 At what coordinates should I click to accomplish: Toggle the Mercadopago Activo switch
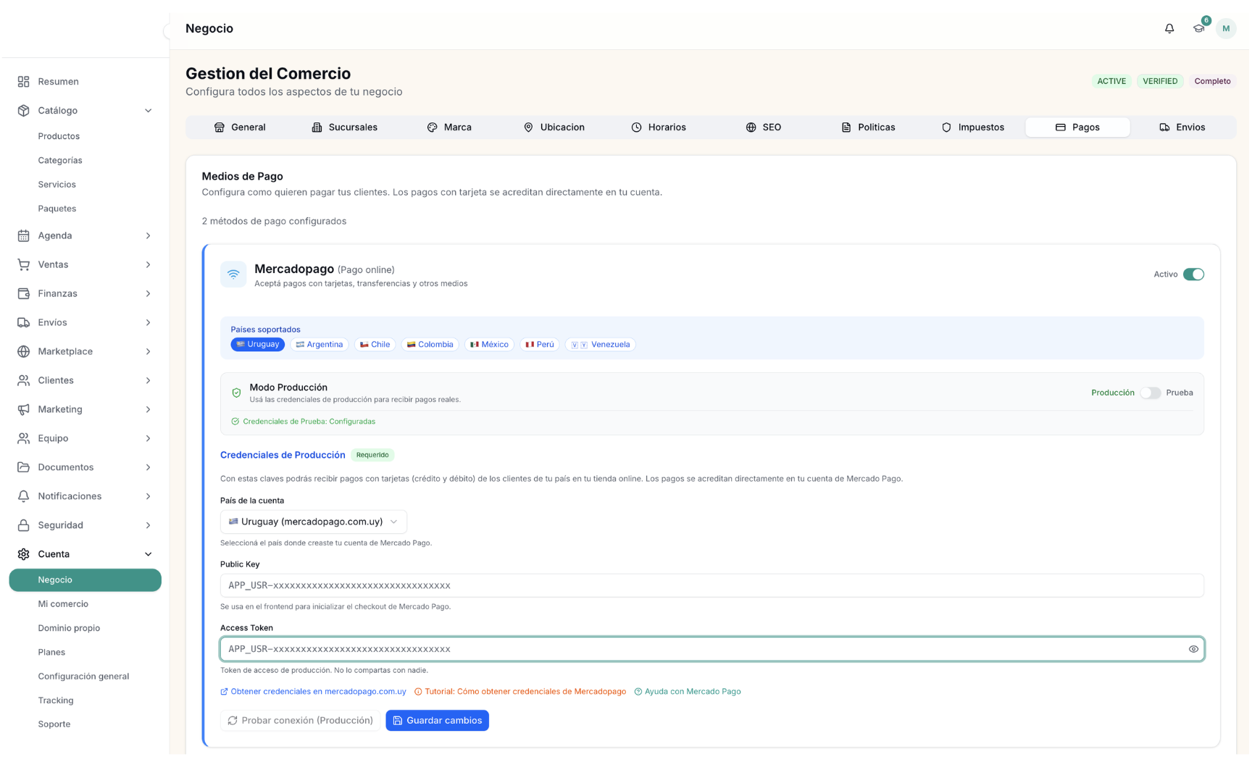coord(1193,275)
